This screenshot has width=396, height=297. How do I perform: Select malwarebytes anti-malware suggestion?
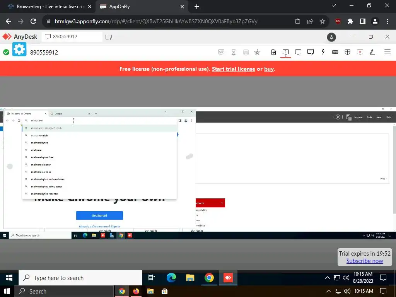[99, 179]
